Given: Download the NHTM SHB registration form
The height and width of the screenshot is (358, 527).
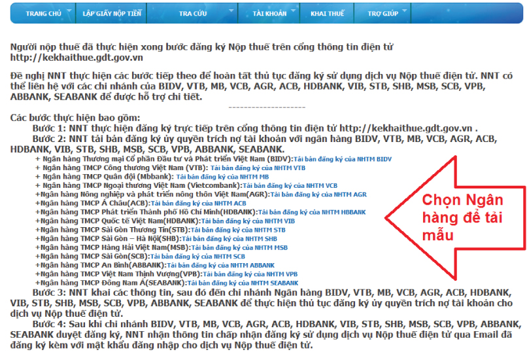Looking at the screenshot, I should (x=229, y=238).
